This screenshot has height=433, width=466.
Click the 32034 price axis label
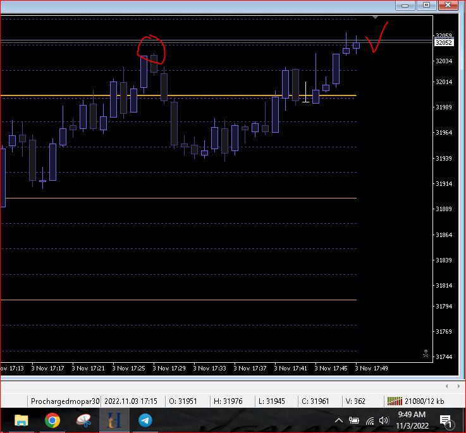pyautogui.click(x=444, y=61)
